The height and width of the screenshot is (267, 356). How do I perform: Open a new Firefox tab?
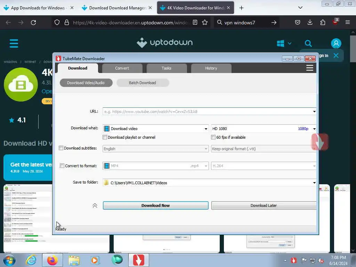click(x=241, y=8)
